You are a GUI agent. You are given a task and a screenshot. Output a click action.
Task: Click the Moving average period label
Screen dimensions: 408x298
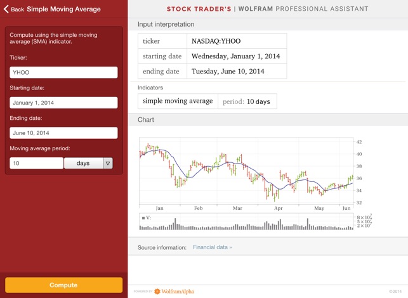pos(40,148)
